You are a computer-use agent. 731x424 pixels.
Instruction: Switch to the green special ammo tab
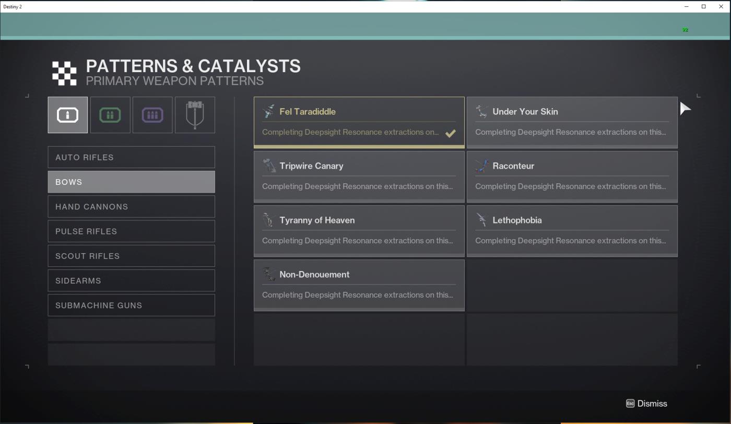pyautogui.click(x=110, y=115)
